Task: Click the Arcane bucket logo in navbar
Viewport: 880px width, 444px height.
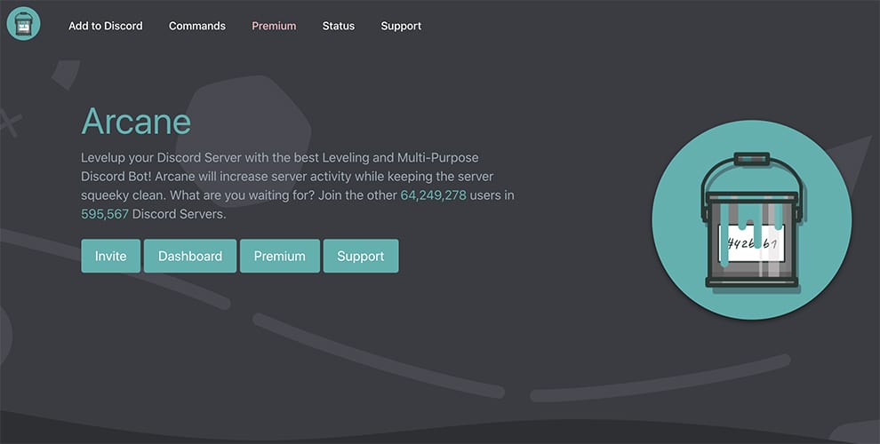Action: [x=23, y=24]
